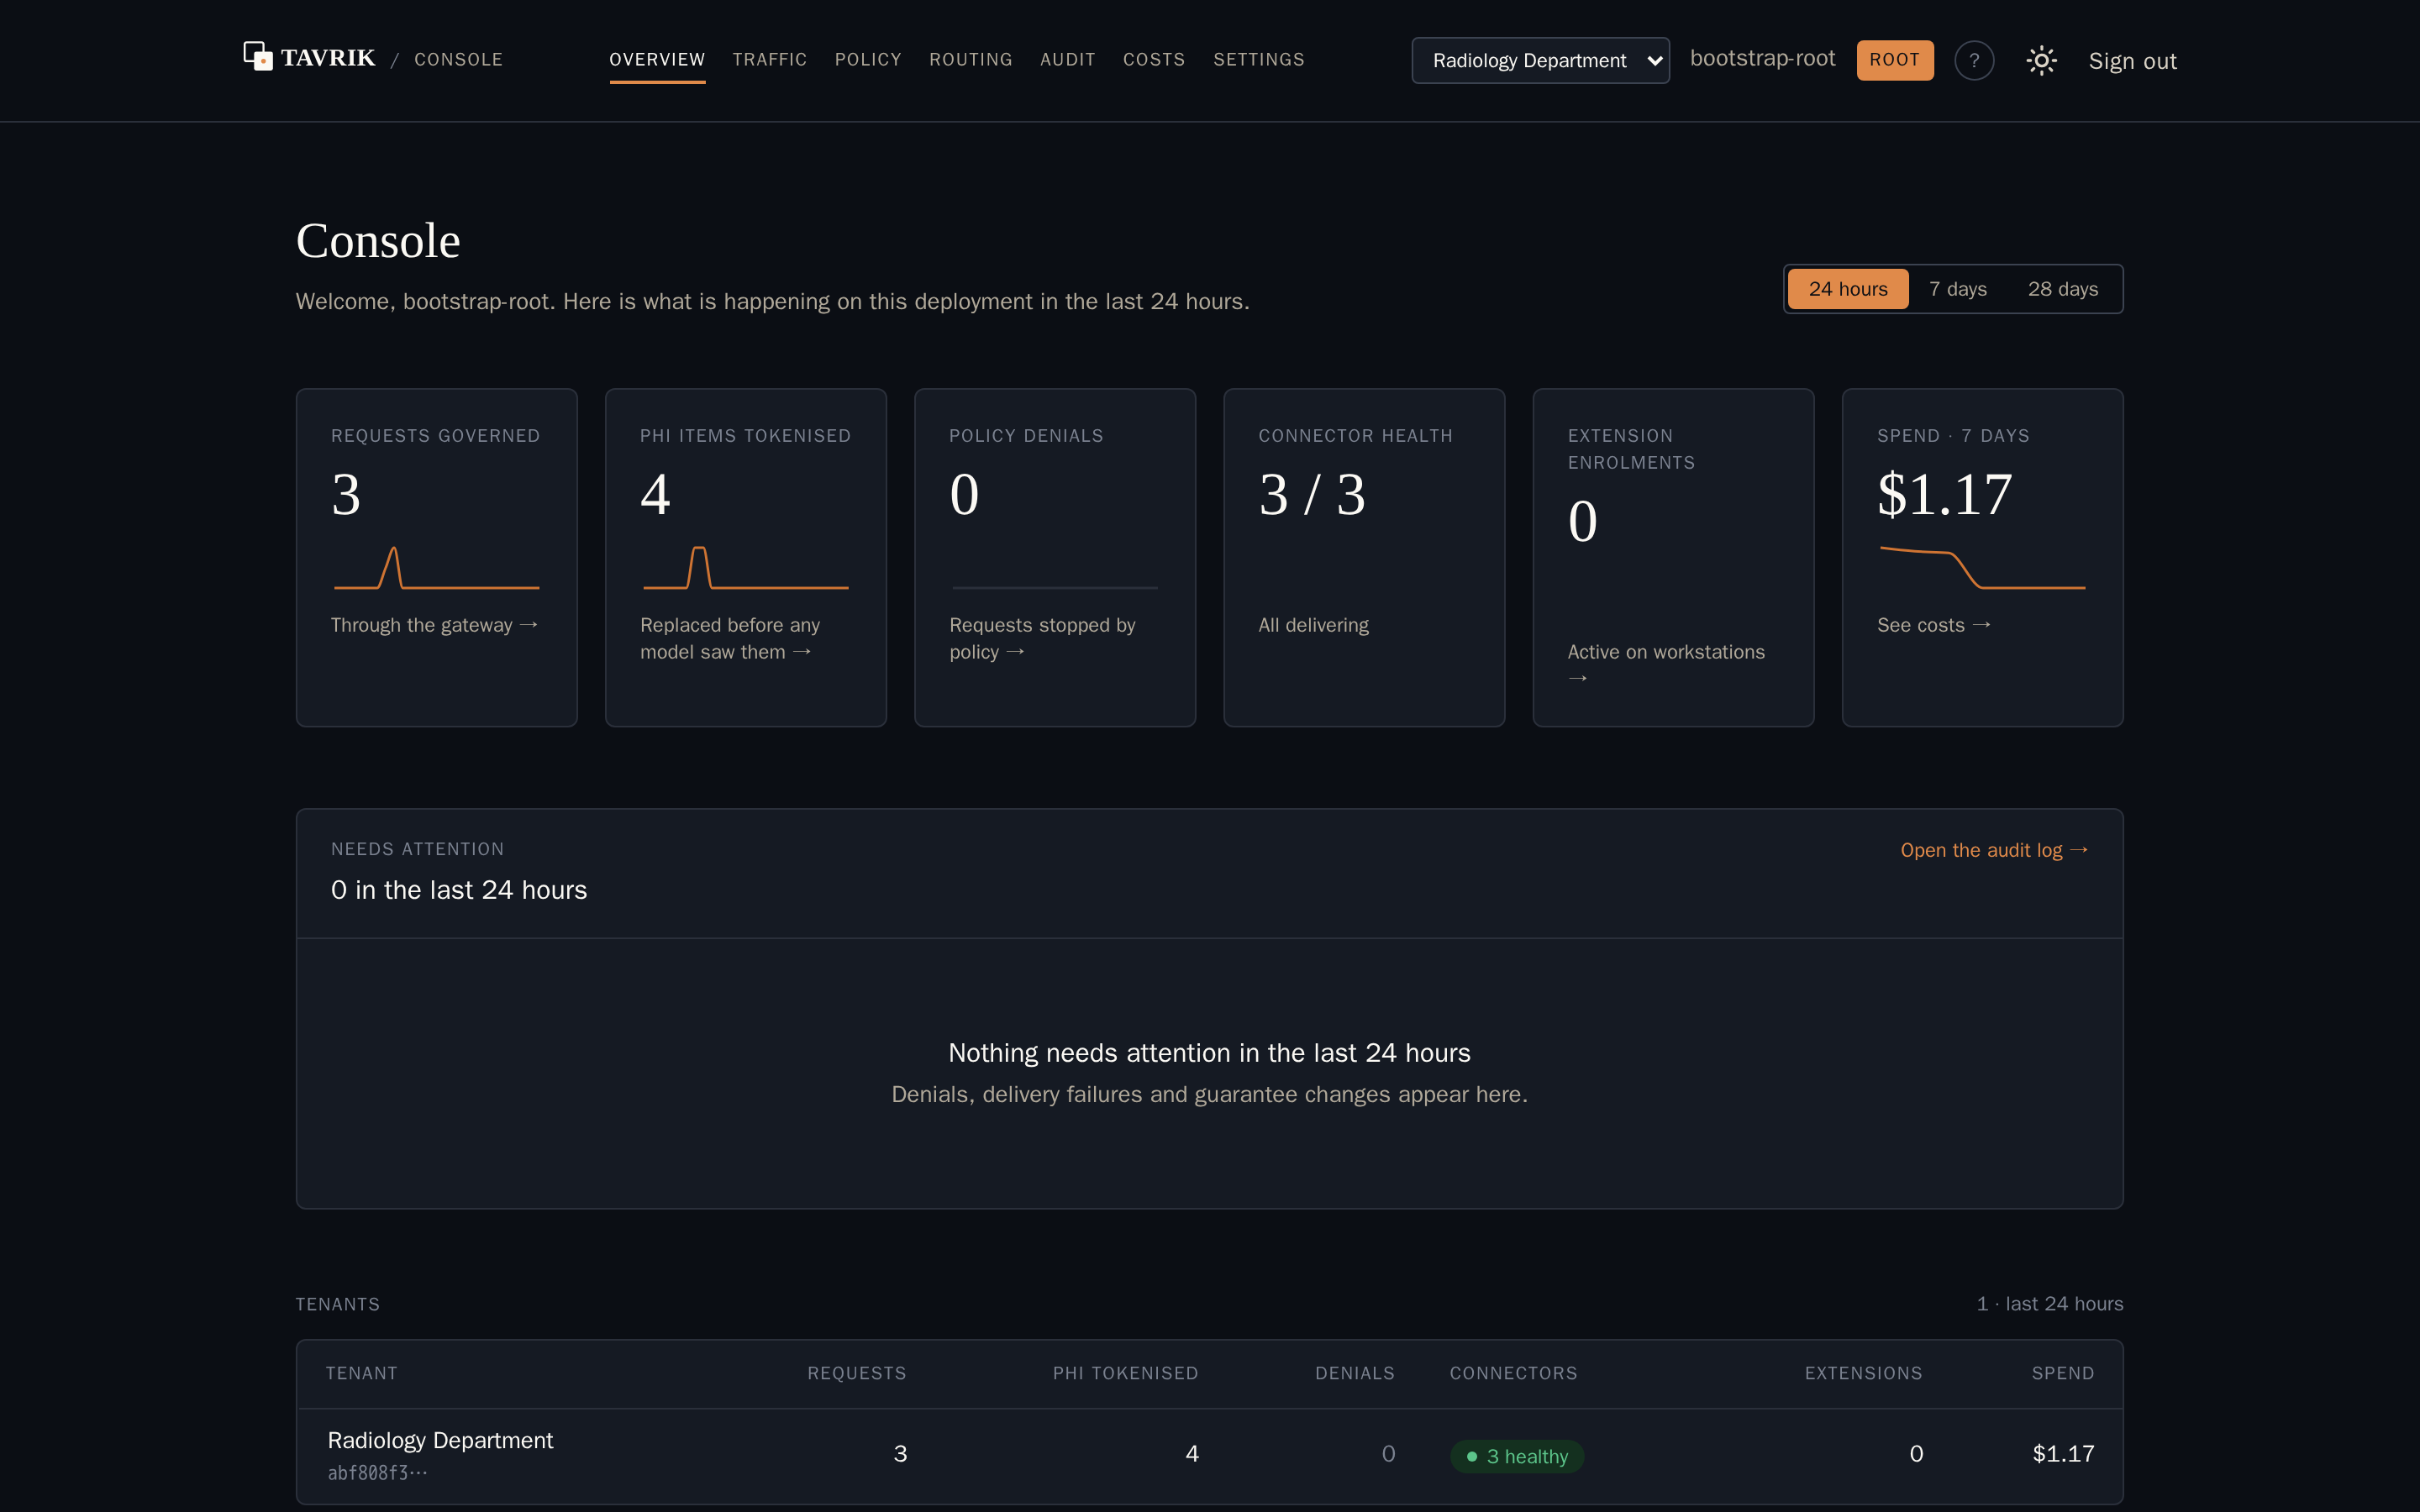Open Requests stopped by policy link

(x=1042, y=638)
